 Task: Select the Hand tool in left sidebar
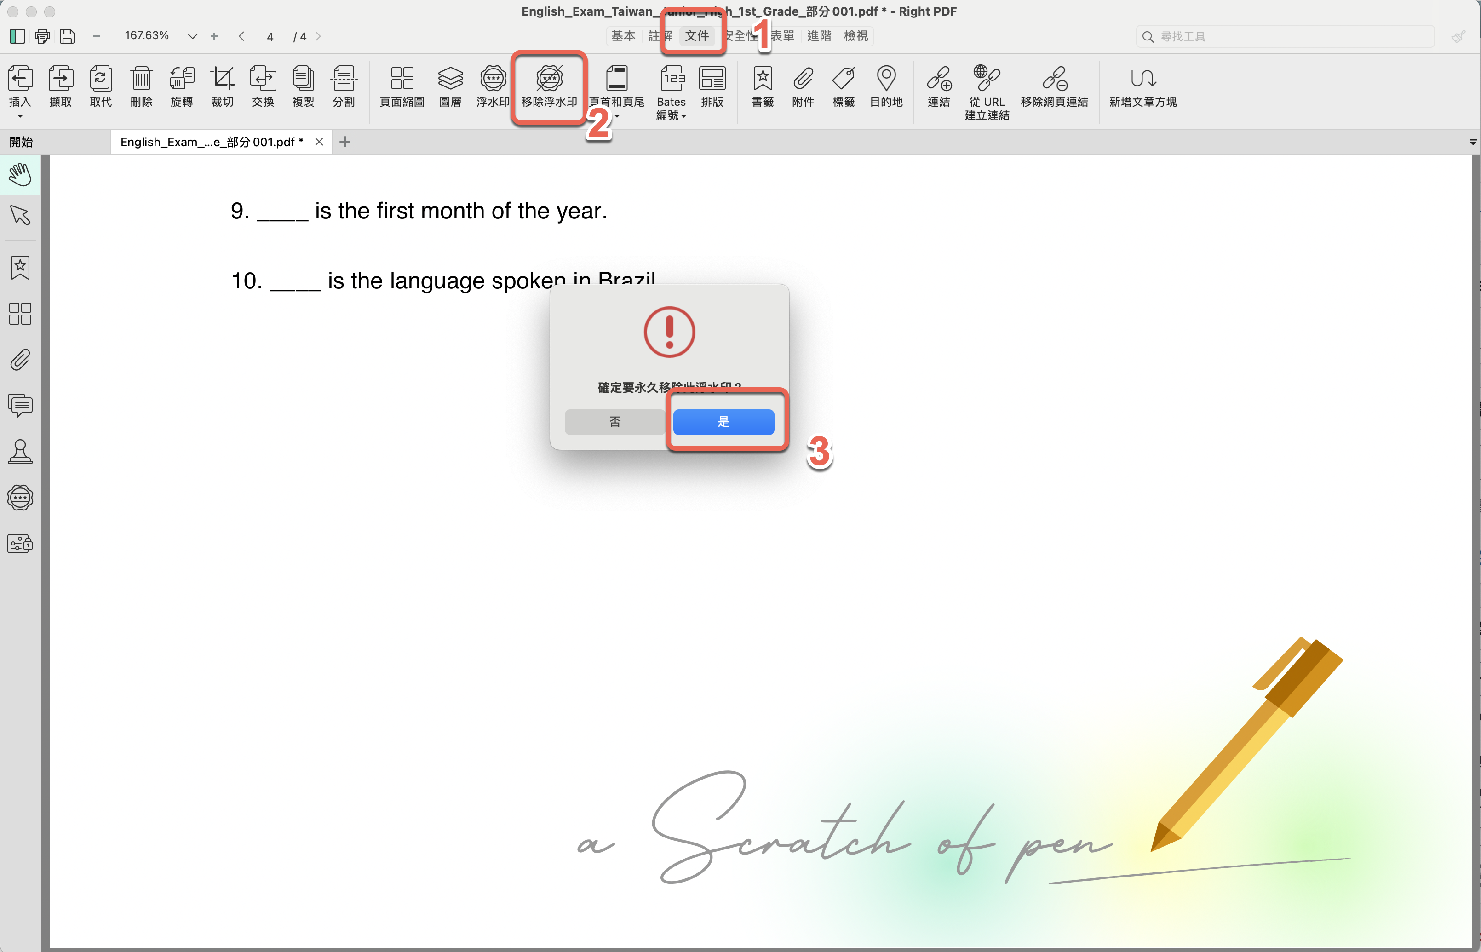[20, 175]
